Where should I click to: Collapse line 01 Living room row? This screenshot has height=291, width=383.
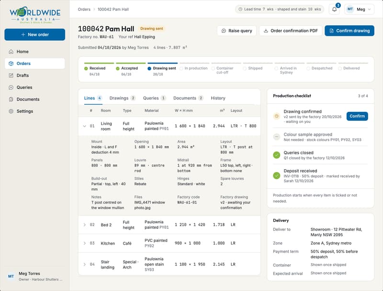85,126
